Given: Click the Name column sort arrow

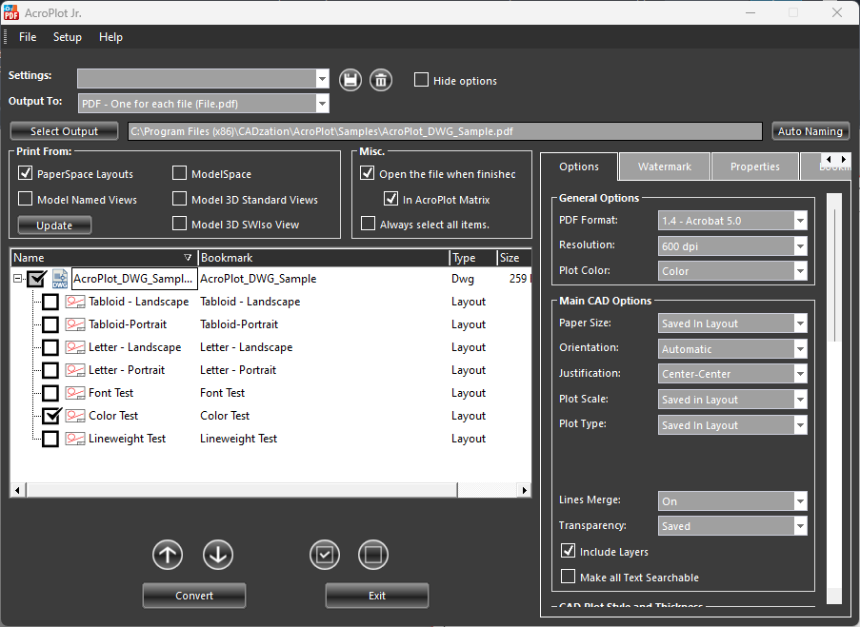Looking at the screenshot, I should click(x=188, y=258).
